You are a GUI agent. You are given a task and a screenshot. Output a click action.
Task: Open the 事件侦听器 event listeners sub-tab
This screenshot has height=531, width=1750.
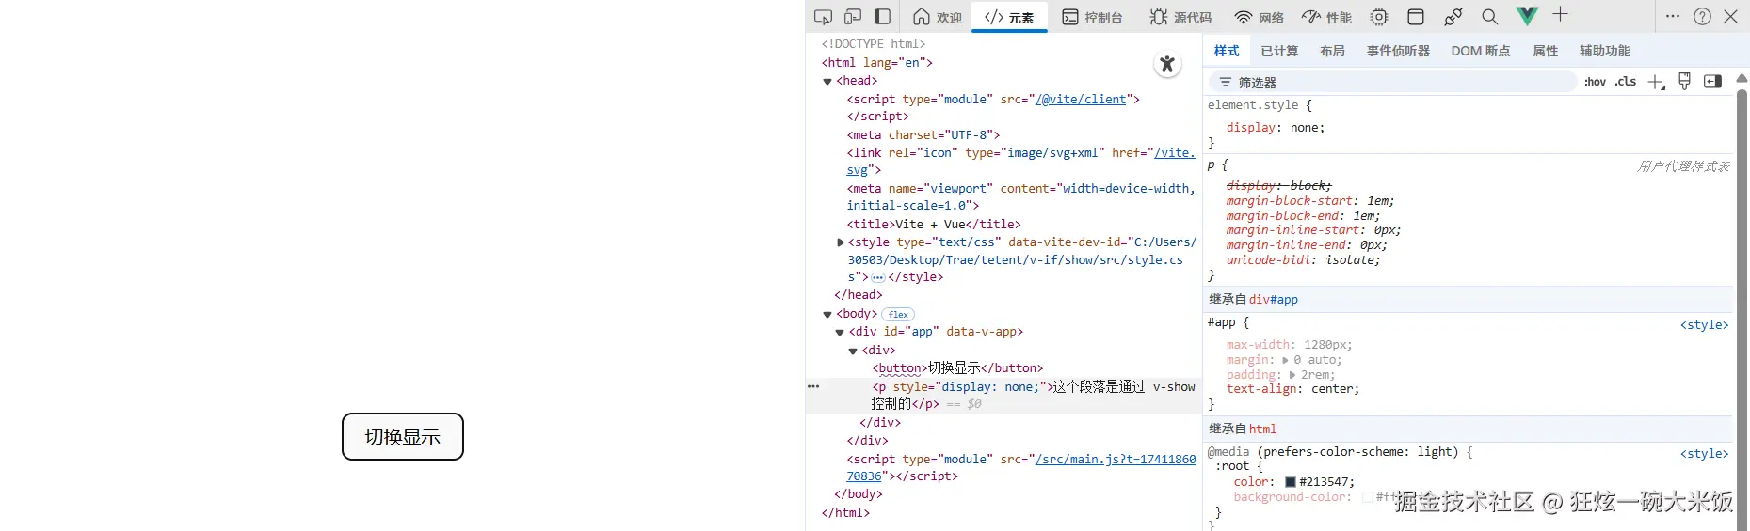1398,51
